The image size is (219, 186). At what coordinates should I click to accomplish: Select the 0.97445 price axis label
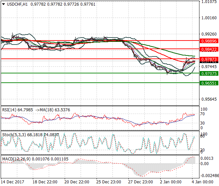pos(209,66)
